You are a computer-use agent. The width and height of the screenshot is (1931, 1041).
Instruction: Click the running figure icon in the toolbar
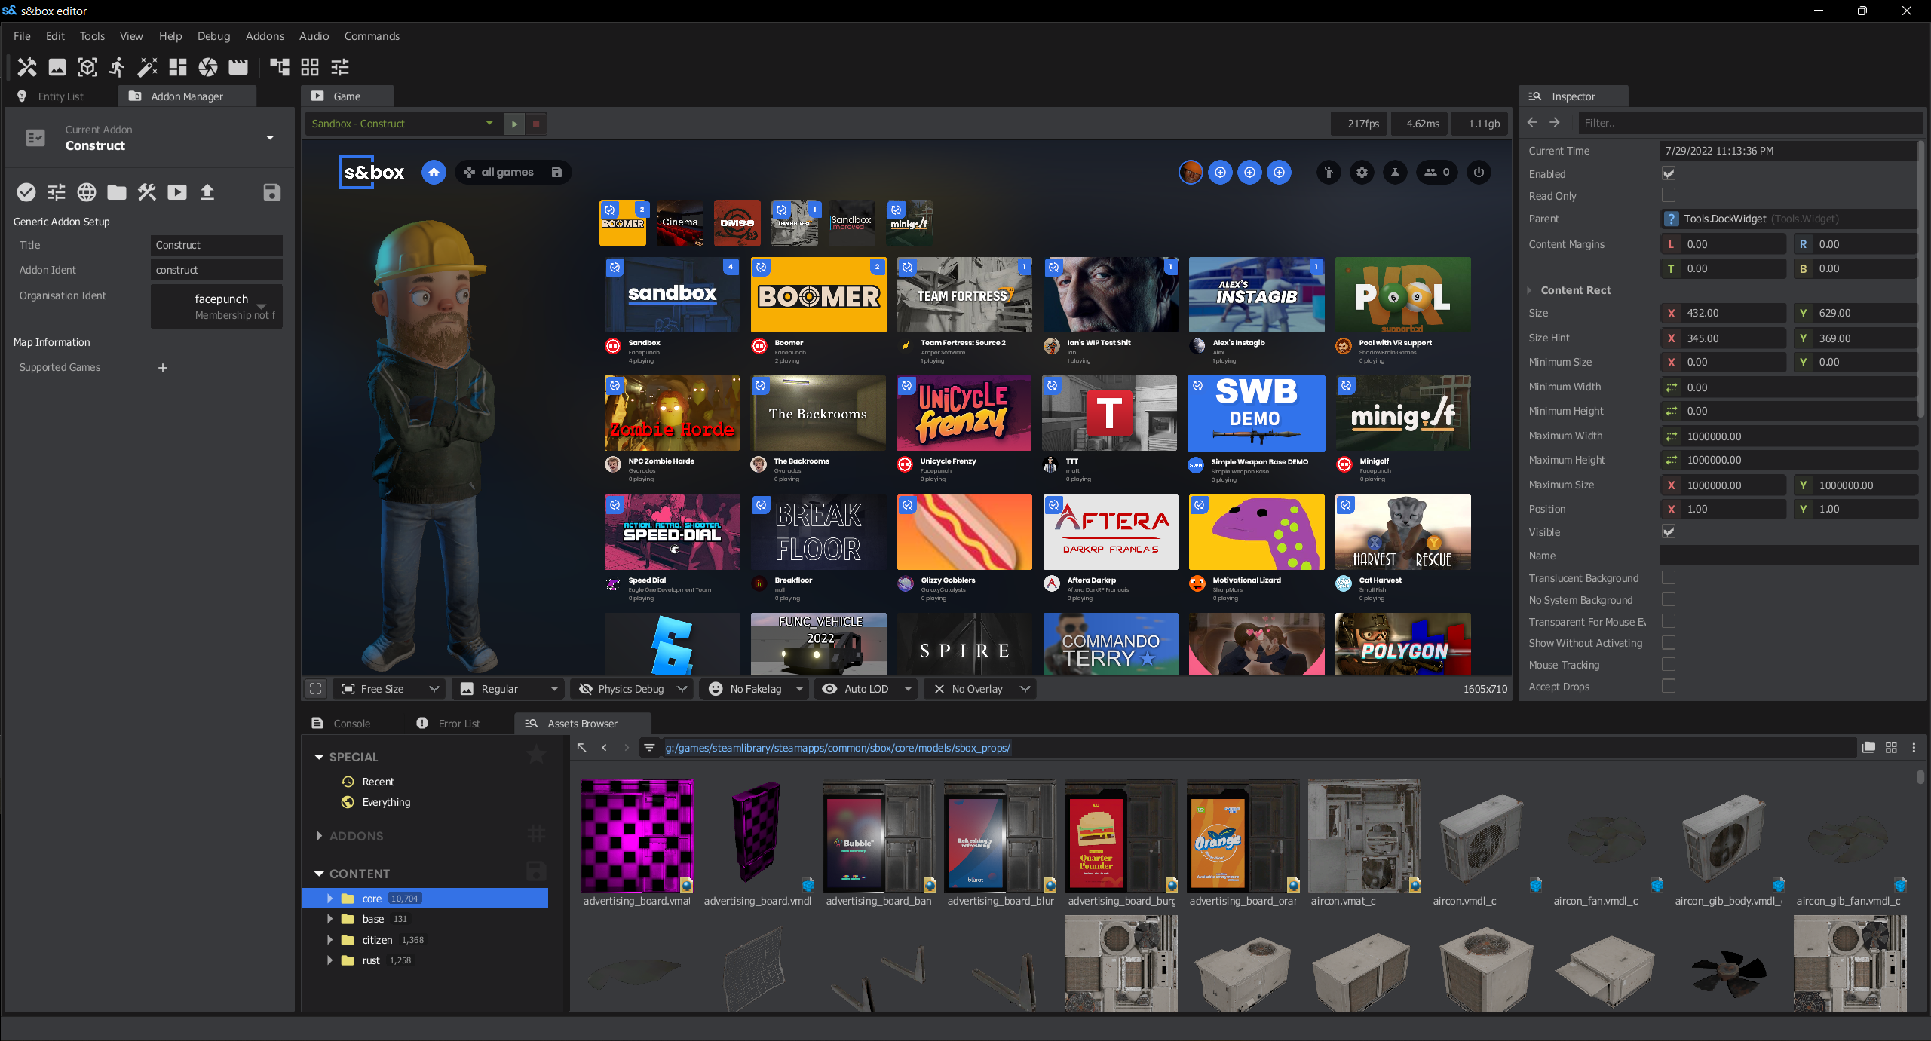[x=117, y=67]
